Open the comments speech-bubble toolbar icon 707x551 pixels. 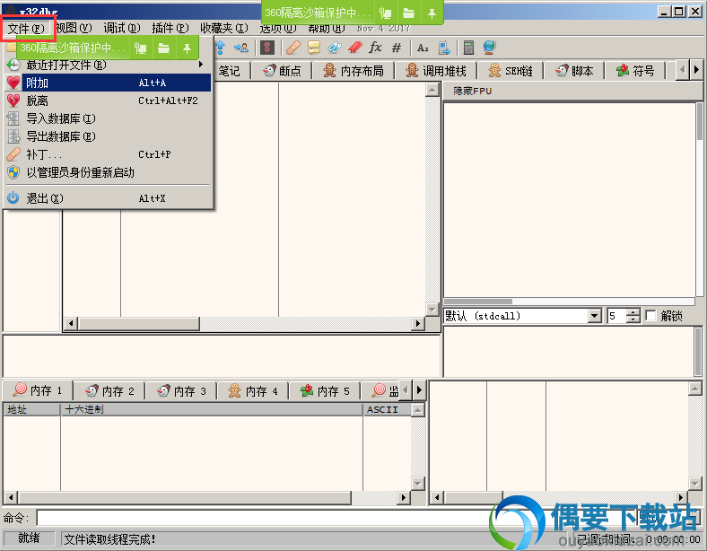pyautogui.click(x=314, y=48)
